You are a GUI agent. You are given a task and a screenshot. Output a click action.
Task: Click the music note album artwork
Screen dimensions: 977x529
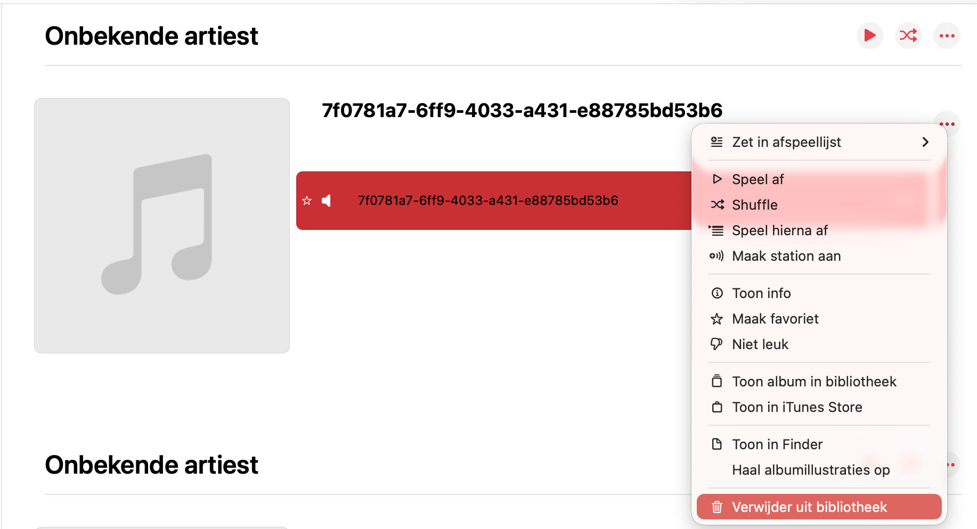click(x=162, y=225)
